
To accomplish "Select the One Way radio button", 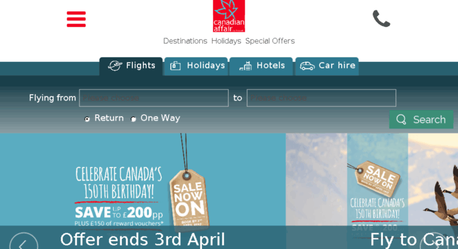I will [133, 119].
